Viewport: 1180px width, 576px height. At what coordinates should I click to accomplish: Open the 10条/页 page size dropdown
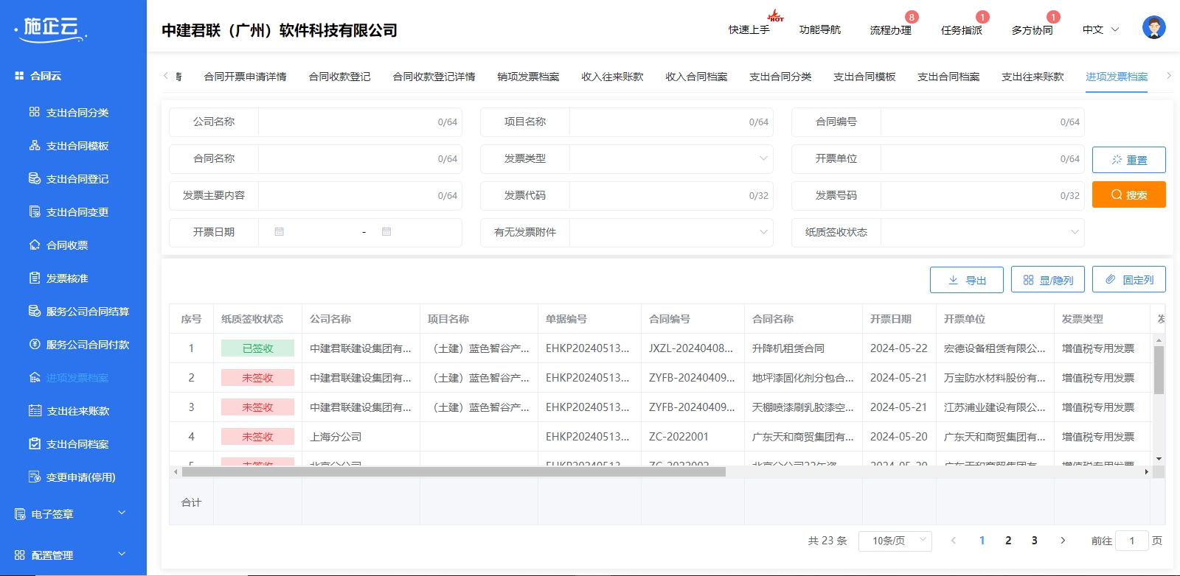tap(895, 541)
